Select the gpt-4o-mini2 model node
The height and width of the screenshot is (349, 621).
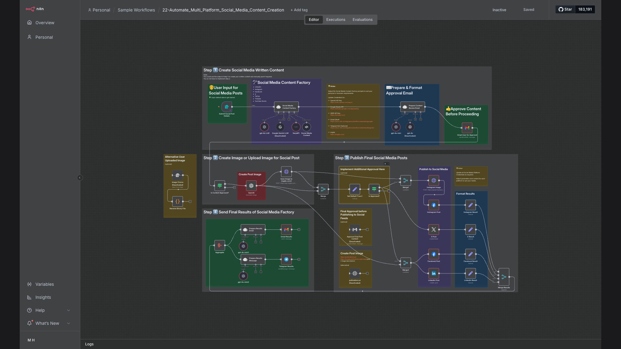click(x=244, y=276)
